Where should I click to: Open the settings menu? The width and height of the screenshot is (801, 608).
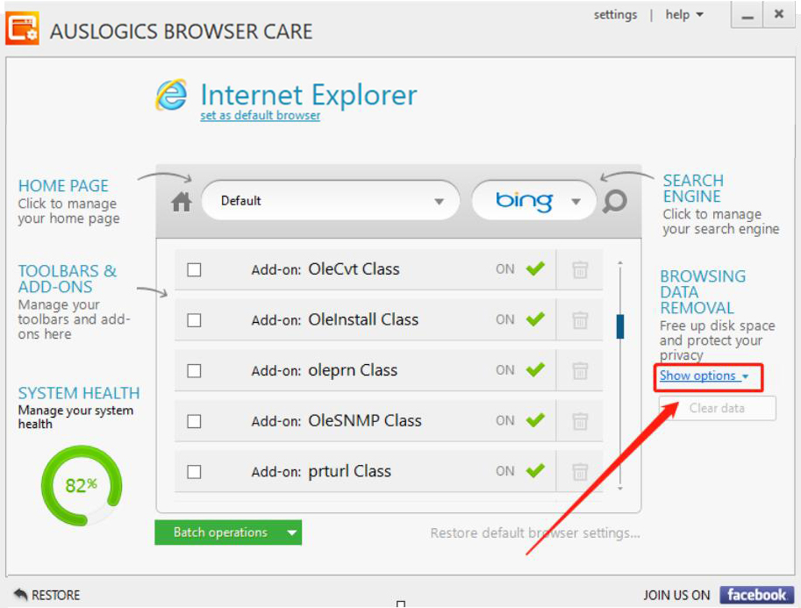point(615,15)
